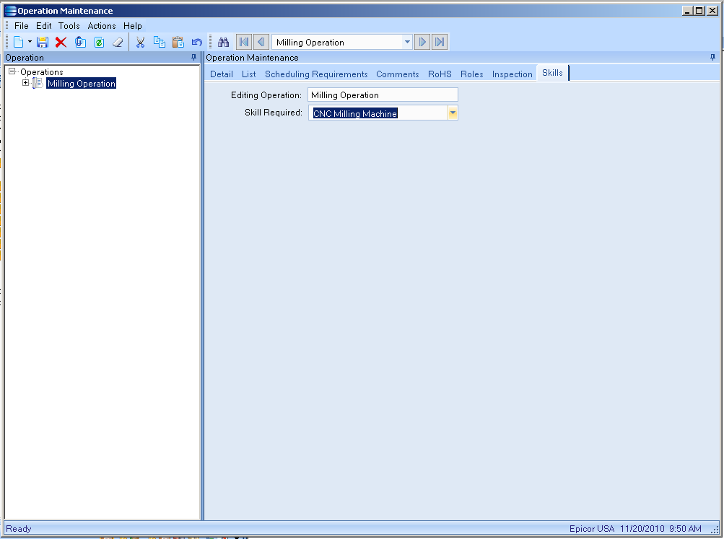Collapse the Operations tree root

click(x=12, y=71)
